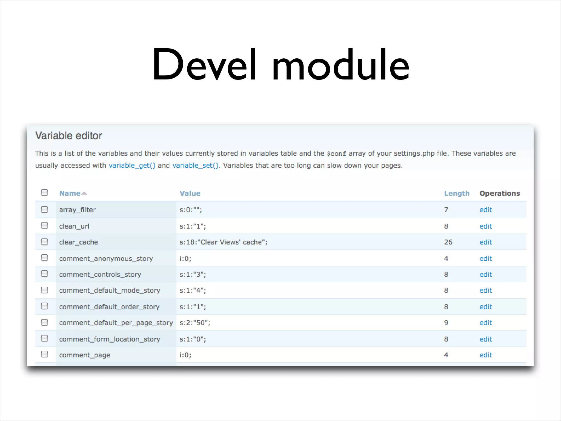This screenshot has height=421, width=561.
Task: Tick the checkbox for clear_cache
Action: [x=44, y=242]
